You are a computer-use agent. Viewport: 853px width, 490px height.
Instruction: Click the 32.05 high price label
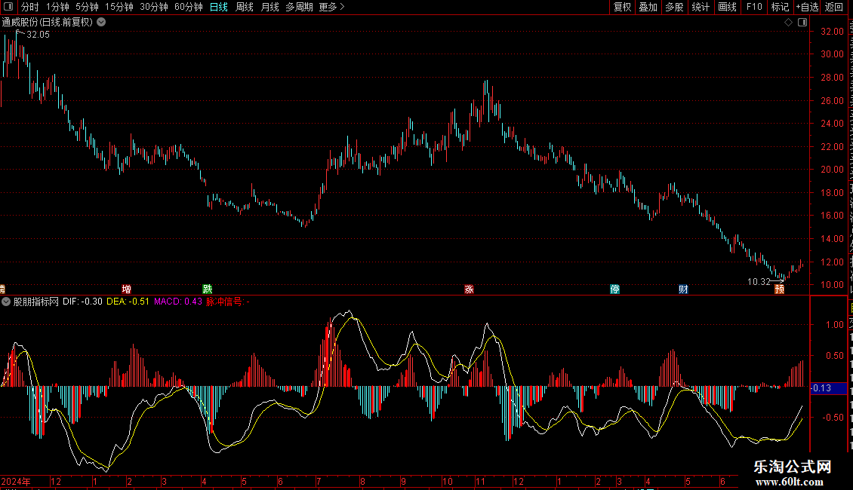click(38, 35)
